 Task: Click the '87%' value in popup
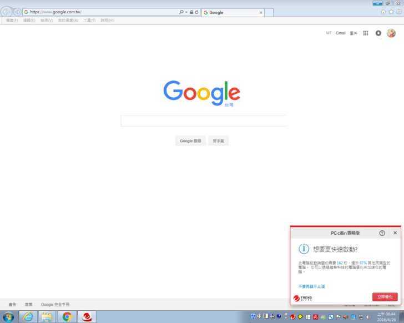coord(363,263)
